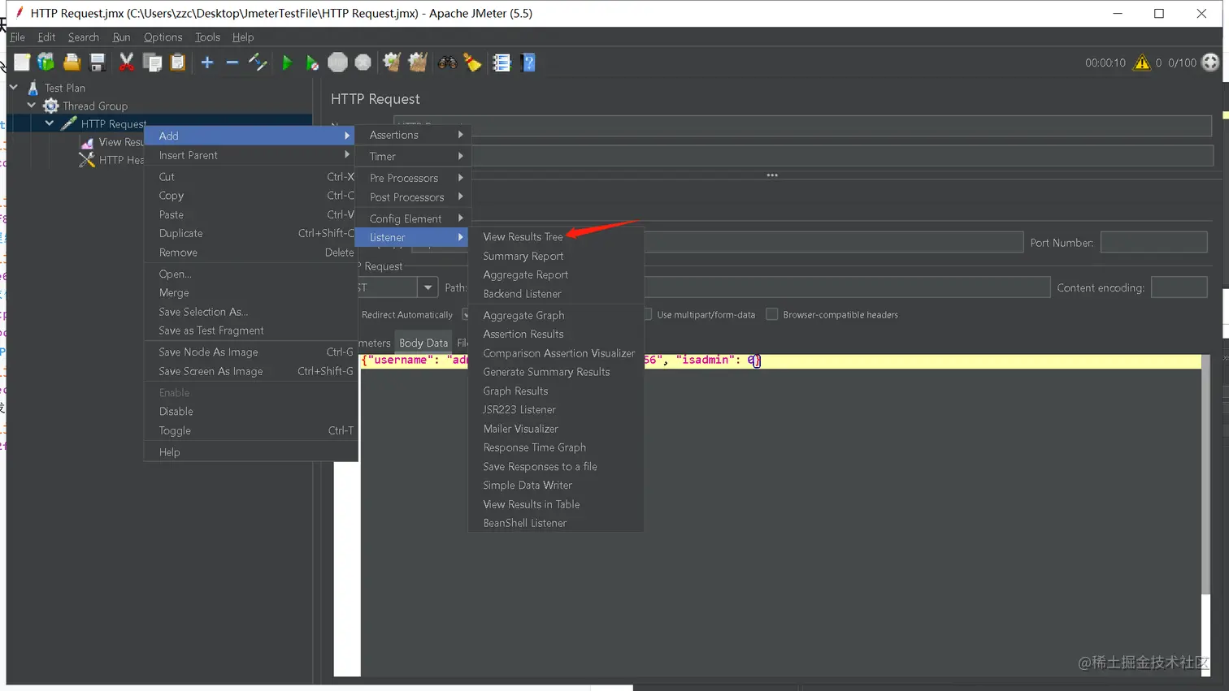Select Simple Data Writer listener
Screen dimensions: 1229x691
point(556,486)
